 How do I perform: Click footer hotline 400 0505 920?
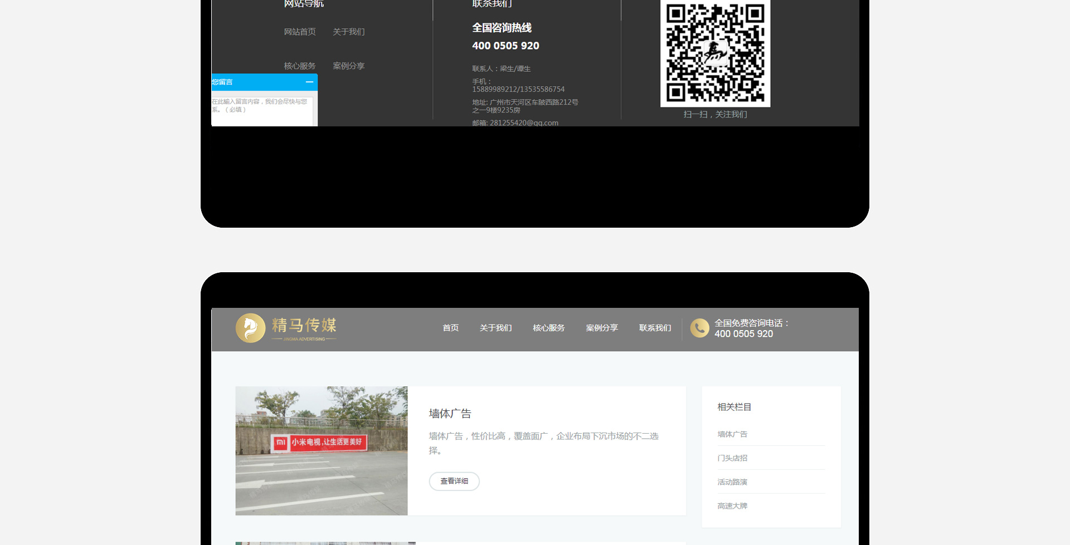click(x=505, y=46)
